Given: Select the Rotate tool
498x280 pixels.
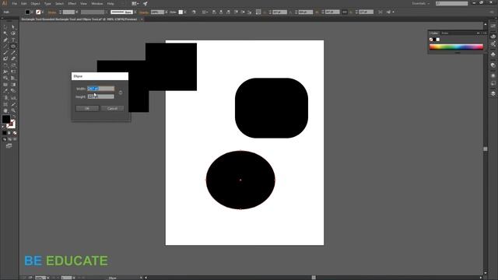Looking at the screenshot, I should pyautogui.click(x=5, y=65).
